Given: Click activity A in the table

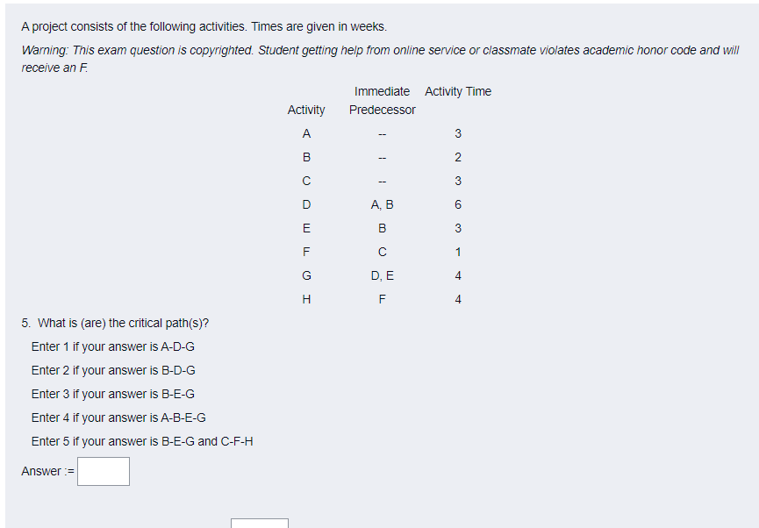Looking at the screenshot, I should (306, 133).
